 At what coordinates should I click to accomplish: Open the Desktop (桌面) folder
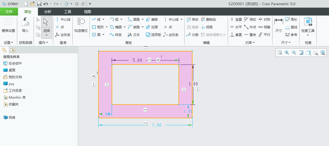pos(9,70)
